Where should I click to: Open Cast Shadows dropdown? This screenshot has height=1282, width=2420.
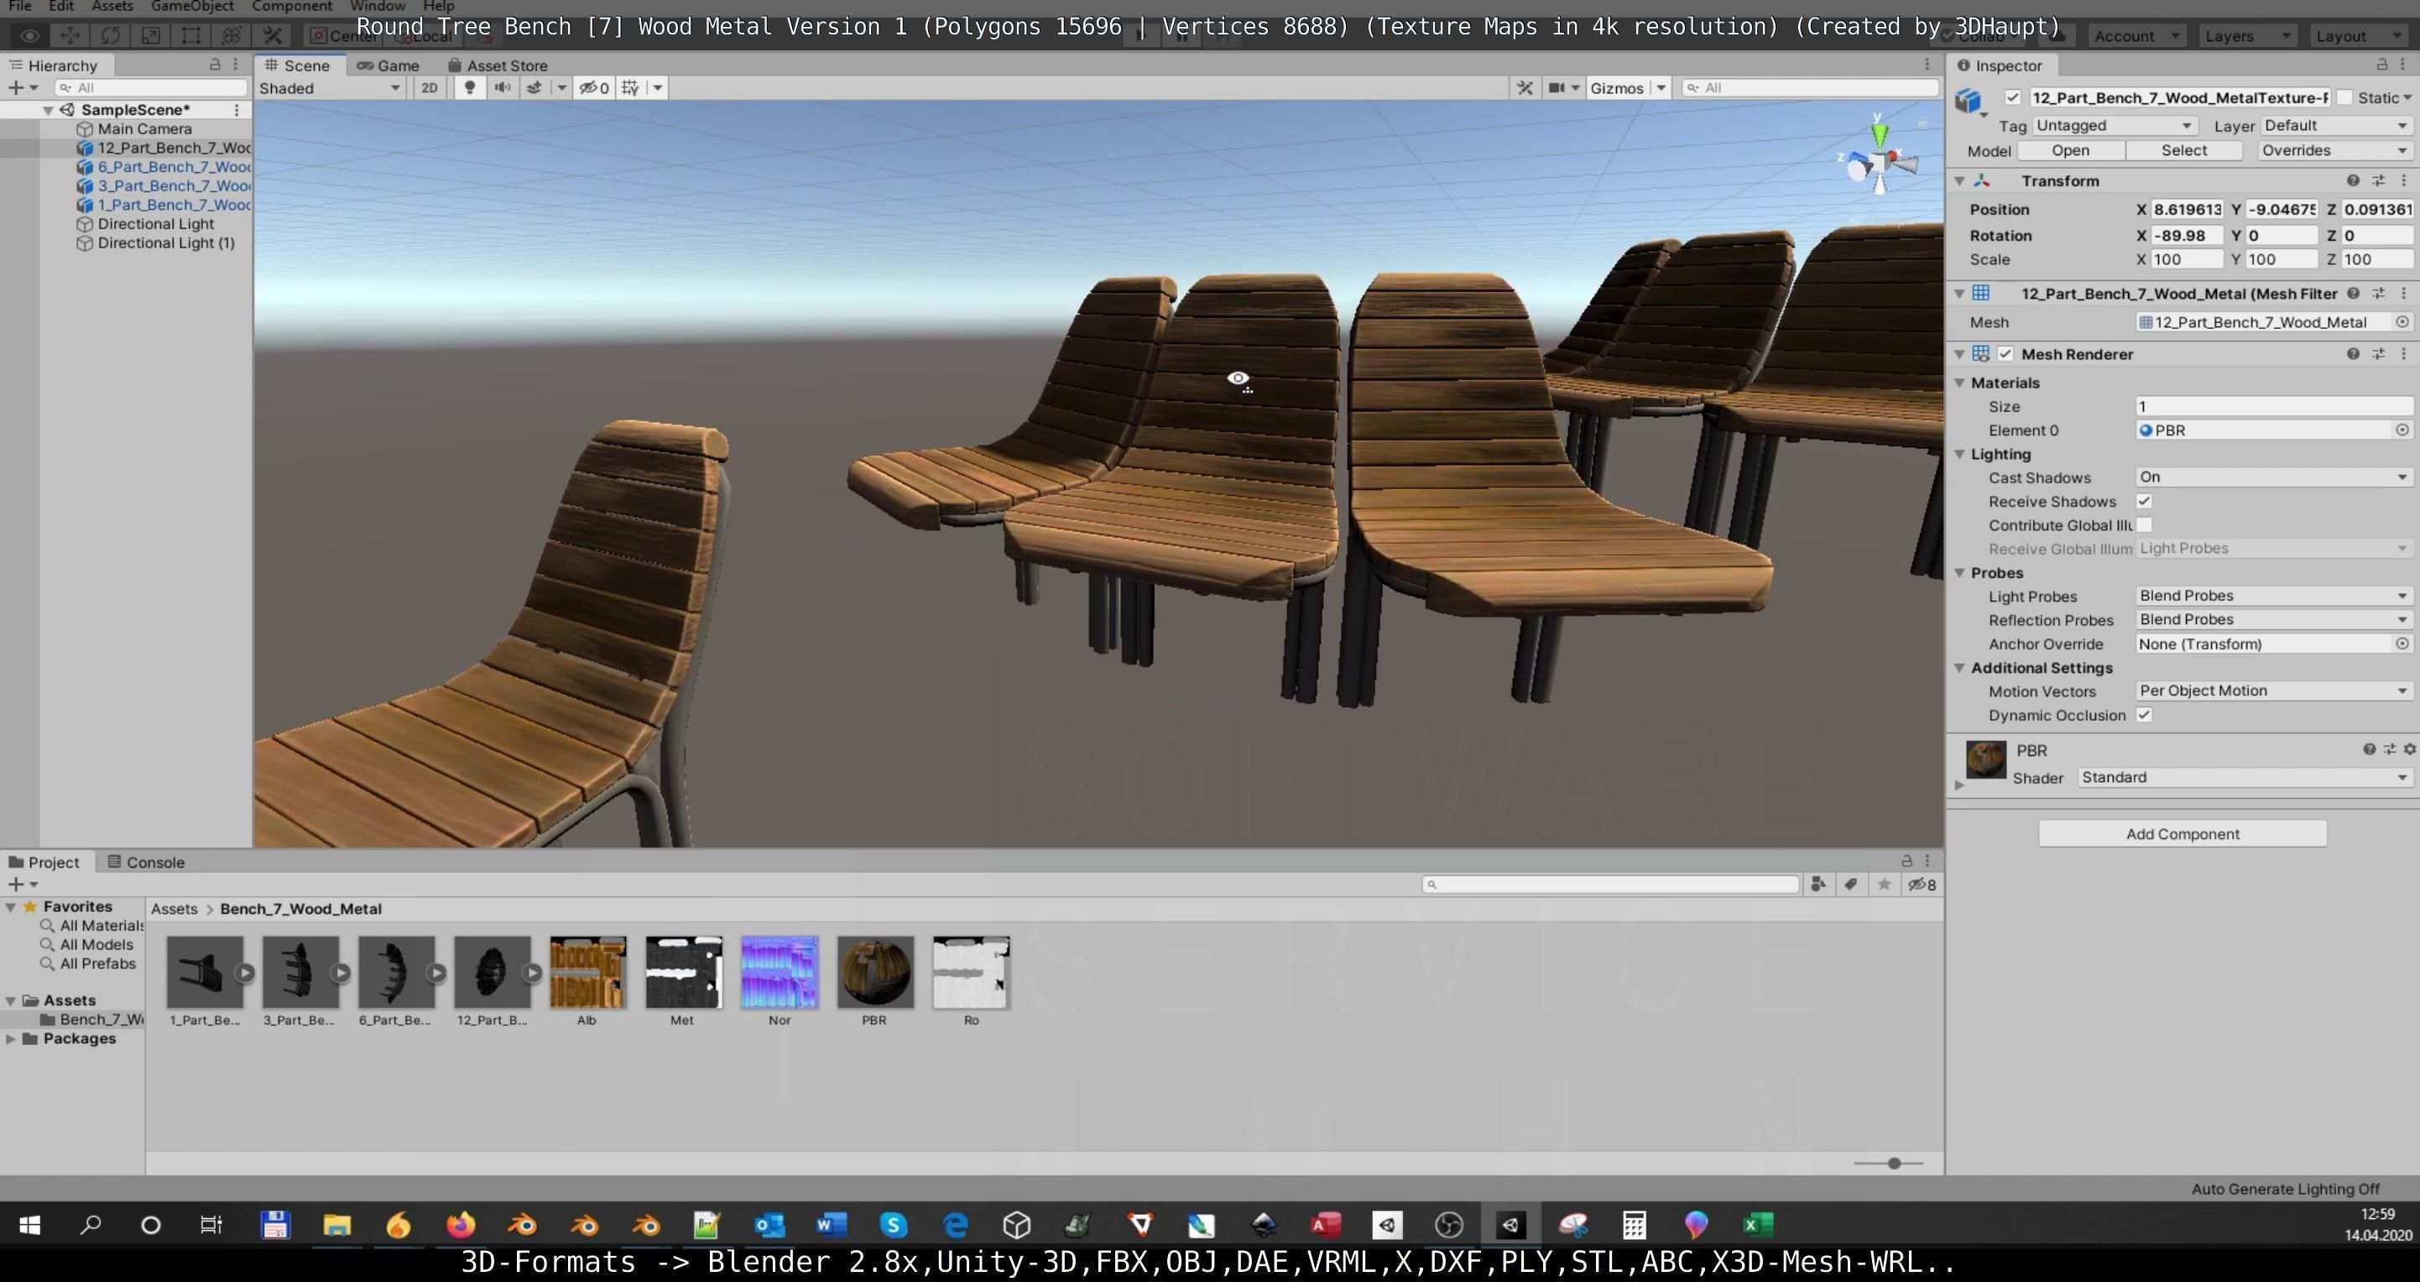[2273, 477]
